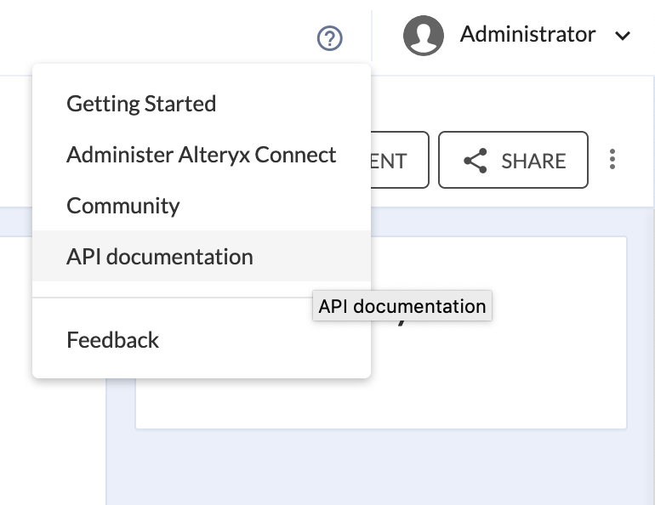This screenshot has width=655, height=505.
Task: Click the Administrator user avatar icon
Action: click(x=424, y=36)
